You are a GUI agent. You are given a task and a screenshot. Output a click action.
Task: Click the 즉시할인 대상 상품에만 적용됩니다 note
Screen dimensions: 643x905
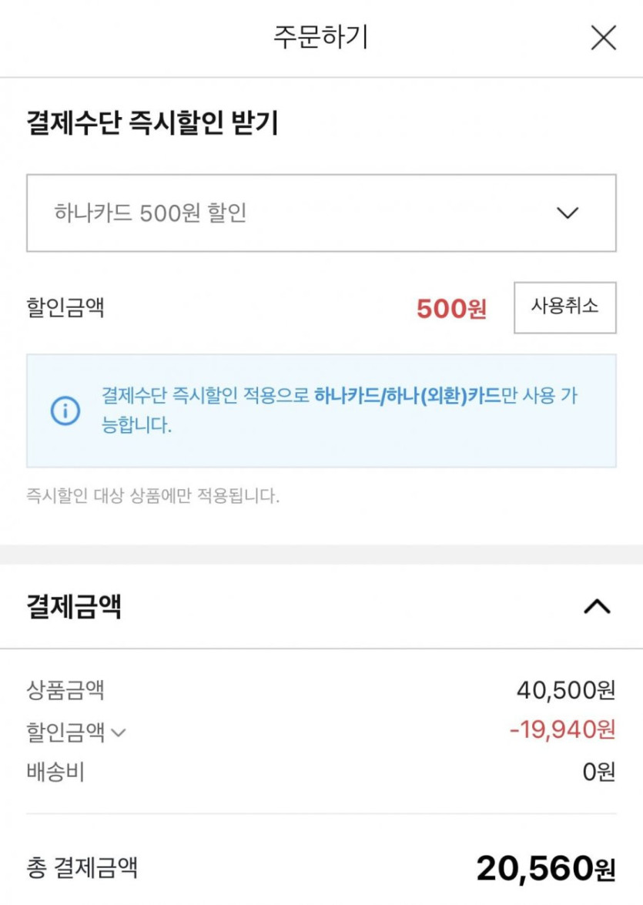pos(153,495)
